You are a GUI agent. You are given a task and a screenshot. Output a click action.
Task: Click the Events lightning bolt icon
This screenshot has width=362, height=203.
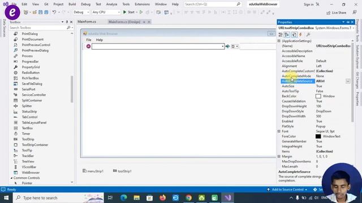pyautogui.click(x=300, y=34)
